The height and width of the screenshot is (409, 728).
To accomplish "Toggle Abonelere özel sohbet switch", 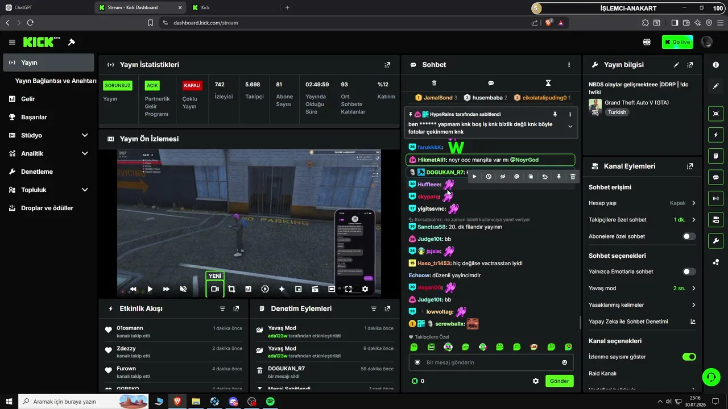I will click(x=689, y=236).
